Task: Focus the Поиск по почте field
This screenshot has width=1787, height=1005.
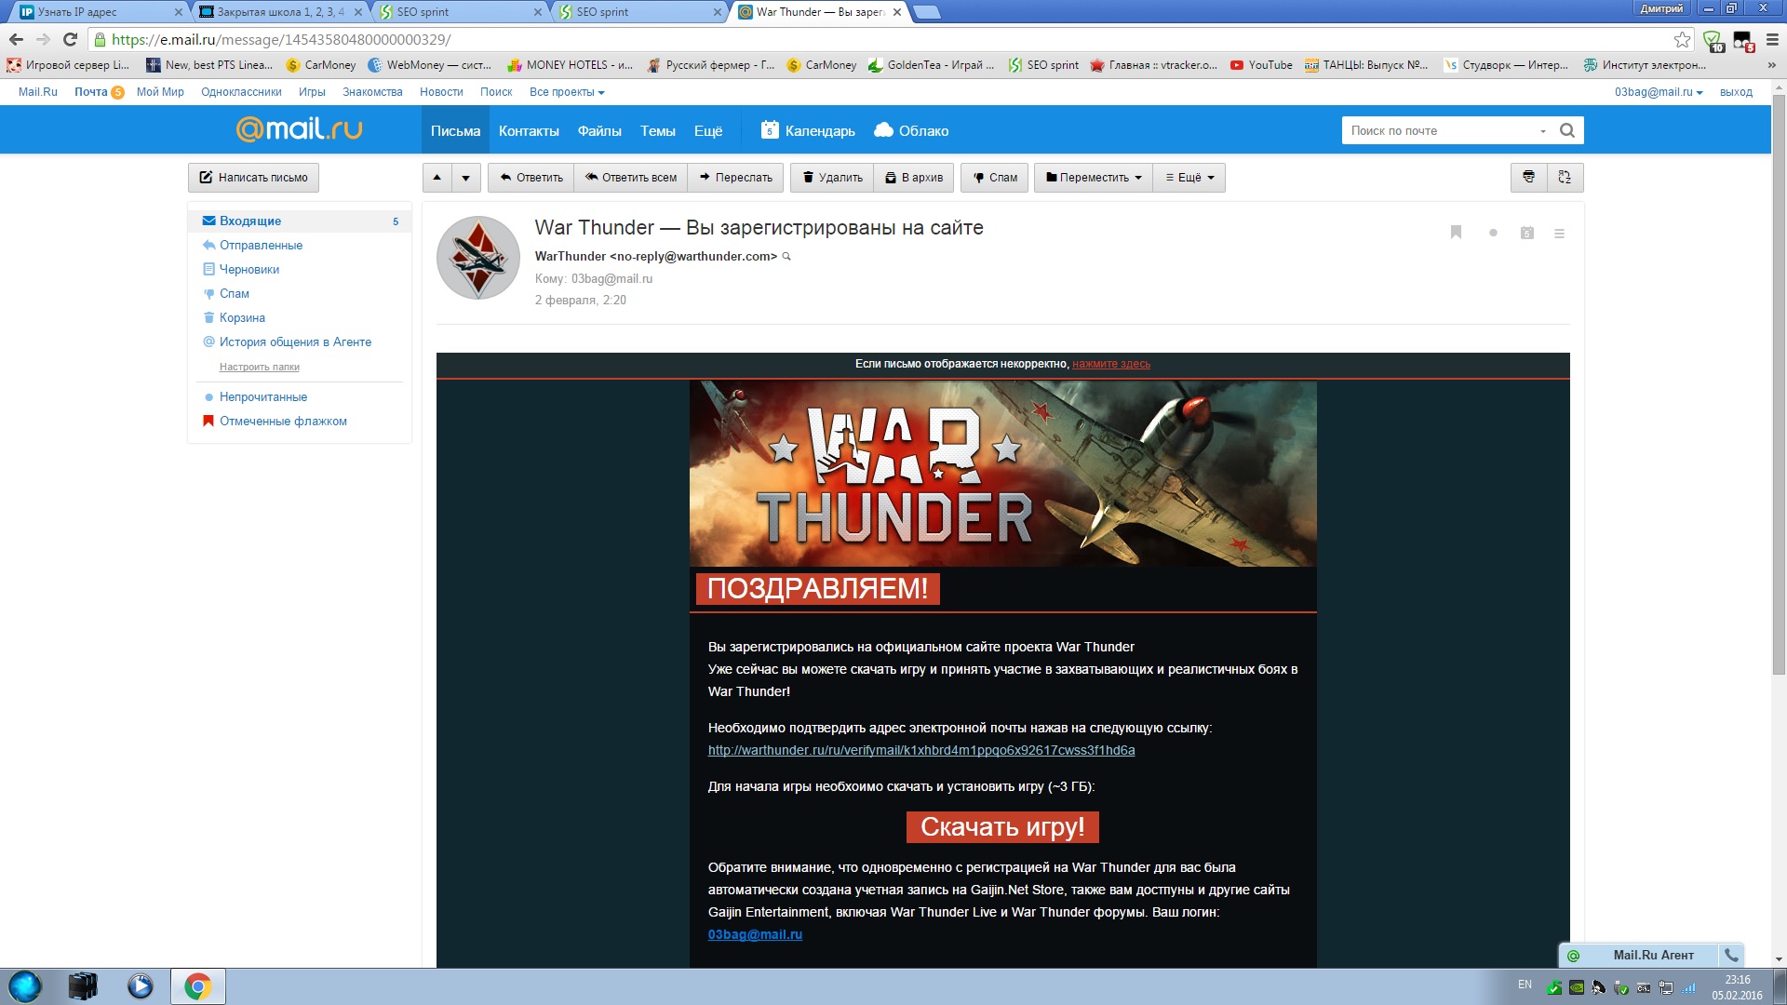Action: (1438, 130)
